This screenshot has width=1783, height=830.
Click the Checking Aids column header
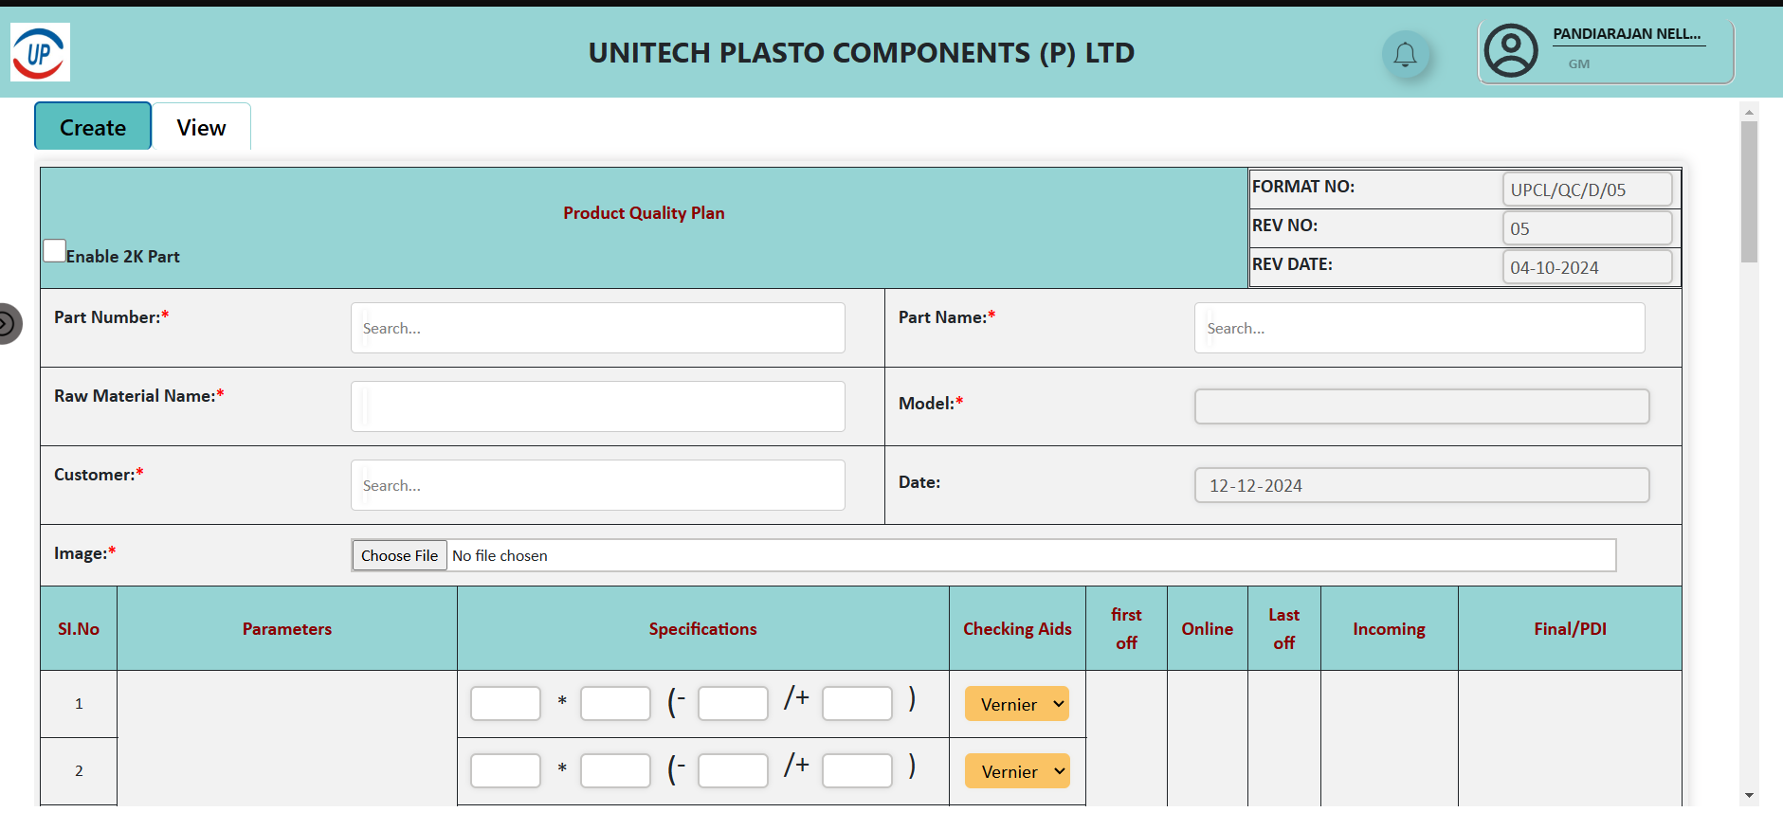pos(1017,629)
